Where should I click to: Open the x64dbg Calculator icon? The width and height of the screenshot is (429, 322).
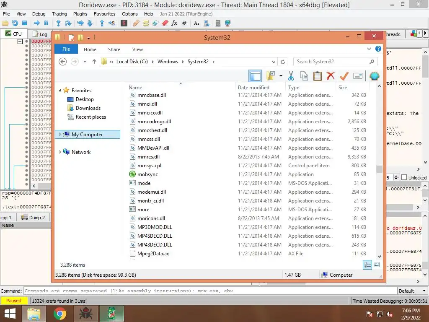(x=218, y=23)
